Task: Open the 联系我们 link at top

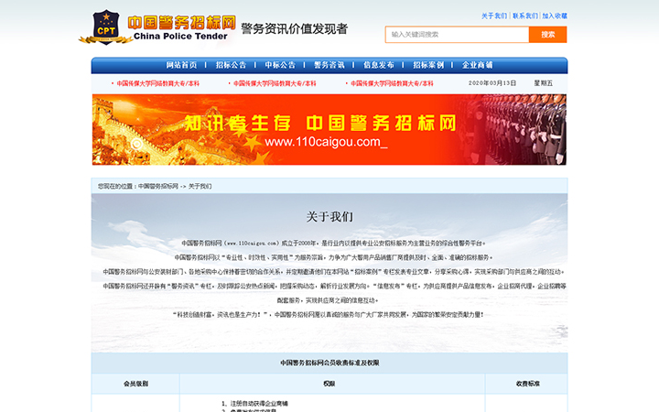Action: click(525, 16)
